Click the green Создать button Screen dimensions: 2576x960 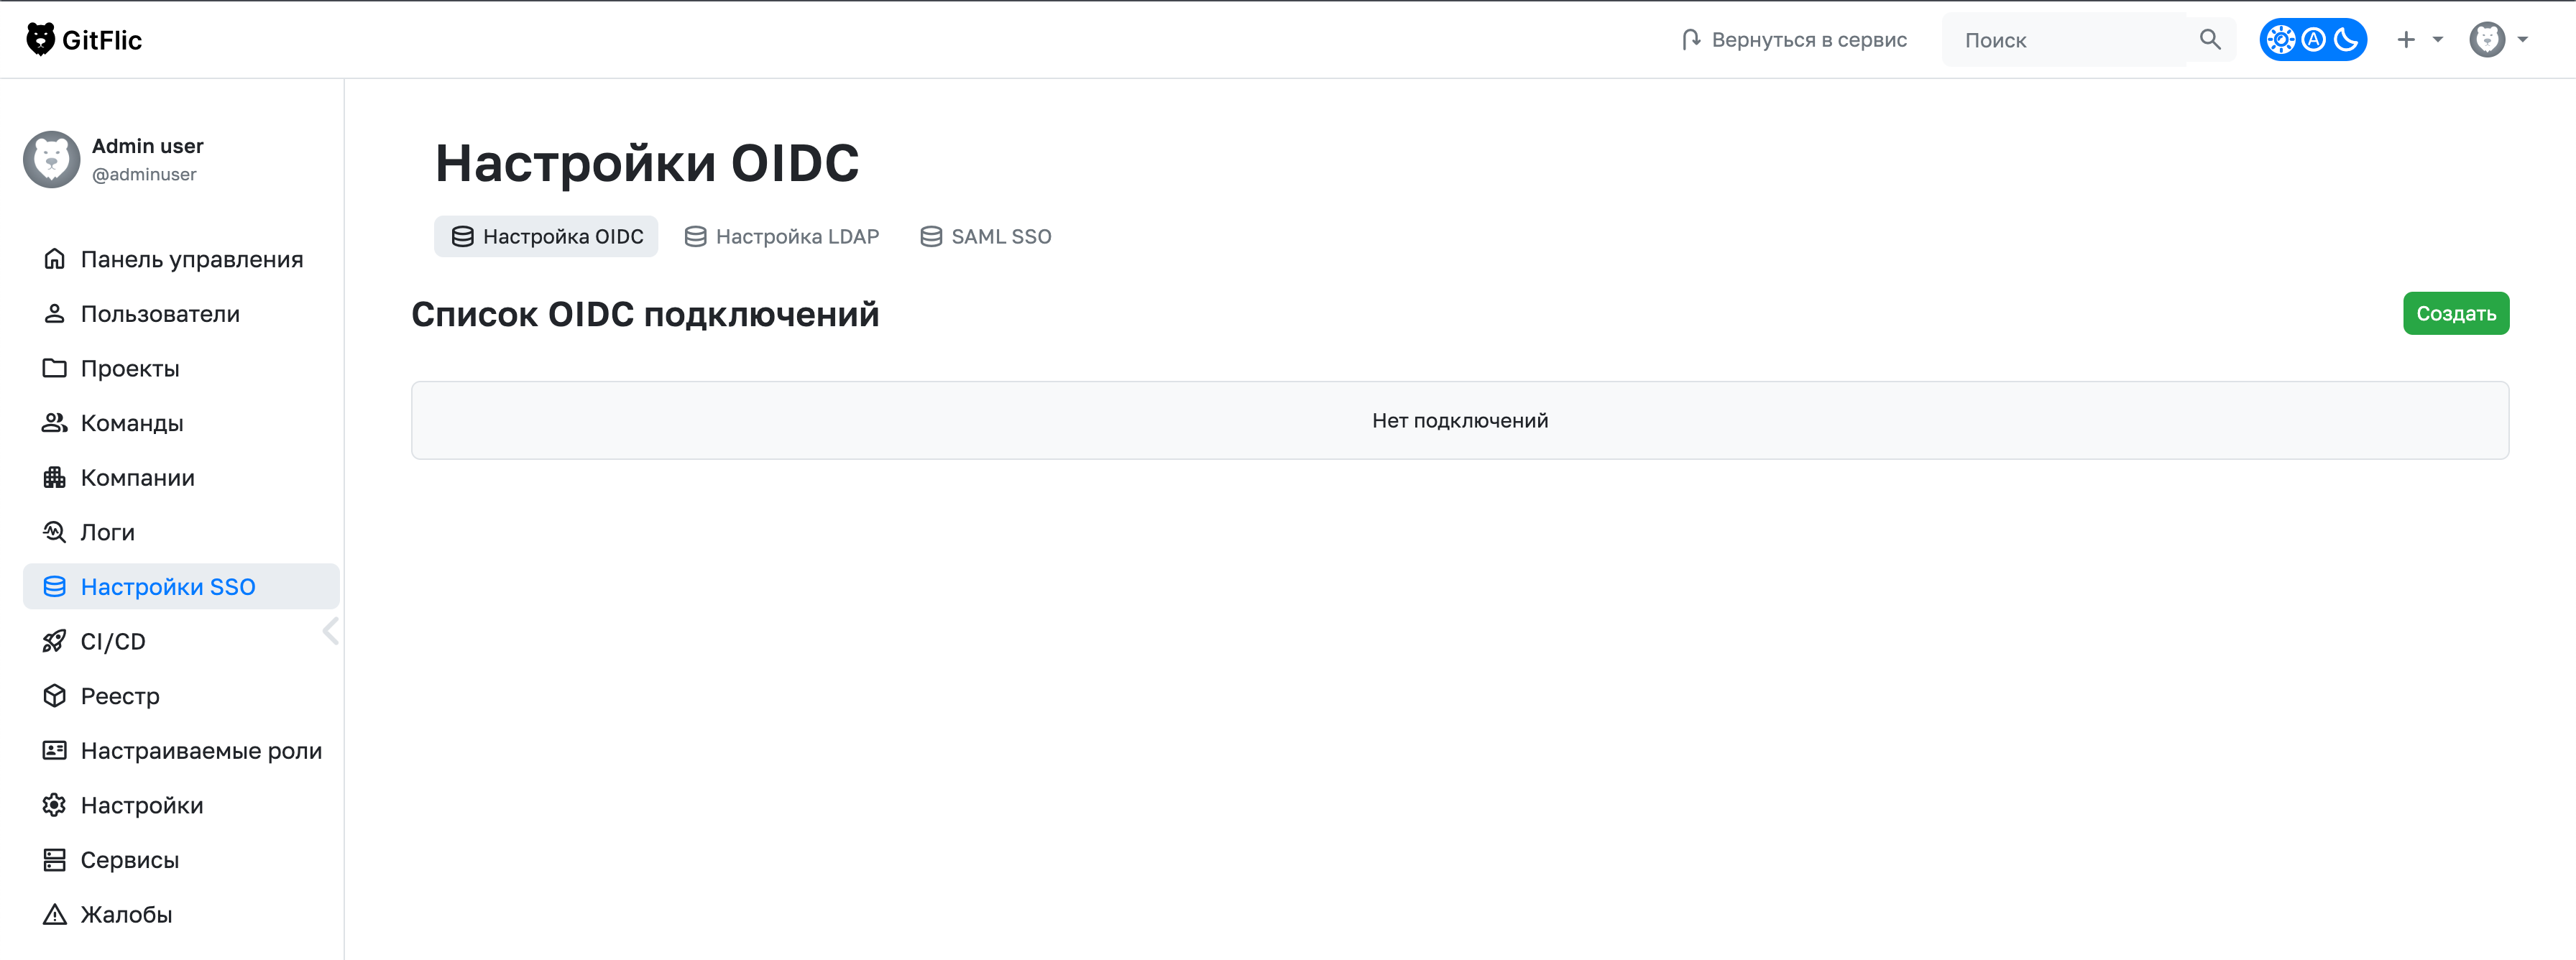point(2456,313)
